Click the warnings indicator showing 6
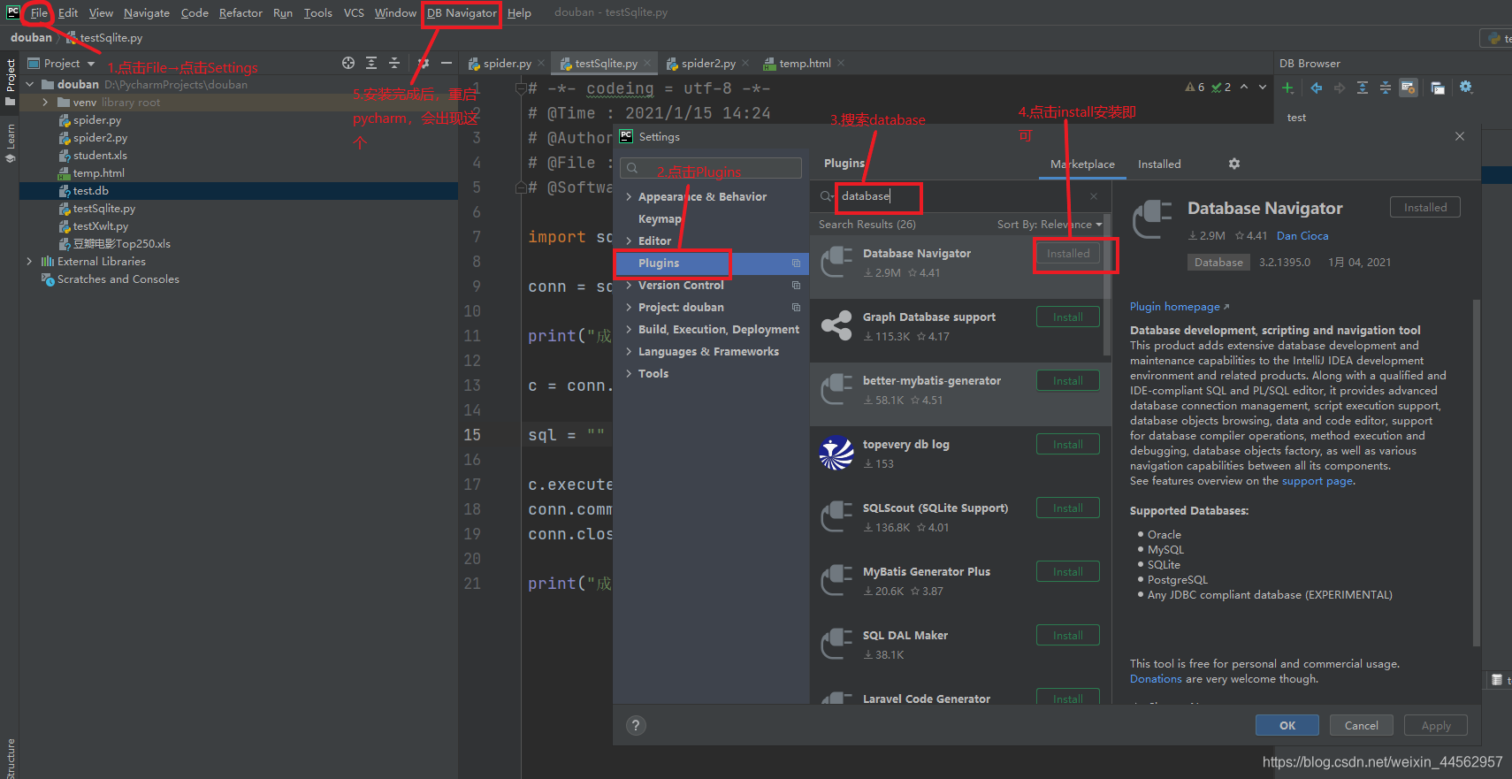 (x=1195, y=87)
